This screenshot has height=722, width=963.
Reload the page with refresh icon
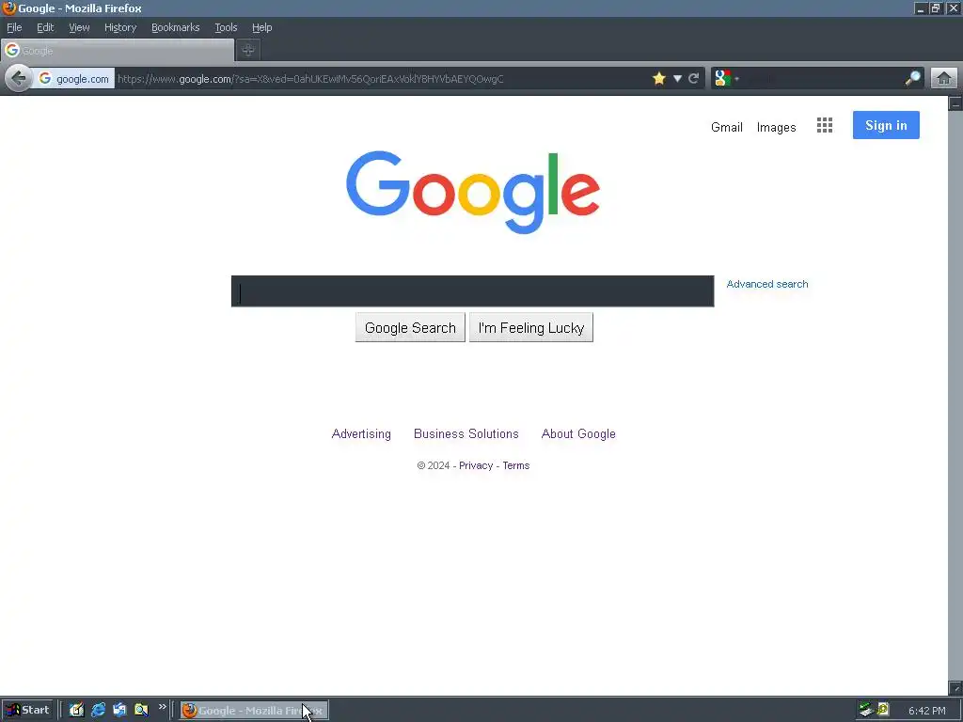tap(694, 79)
